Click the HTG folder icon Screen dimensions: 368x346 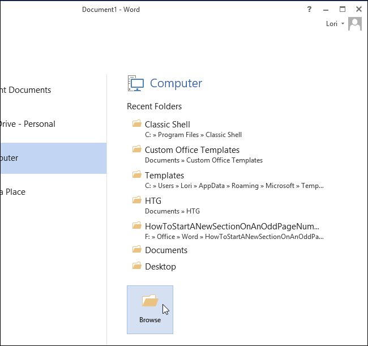(x=136, y=200)
